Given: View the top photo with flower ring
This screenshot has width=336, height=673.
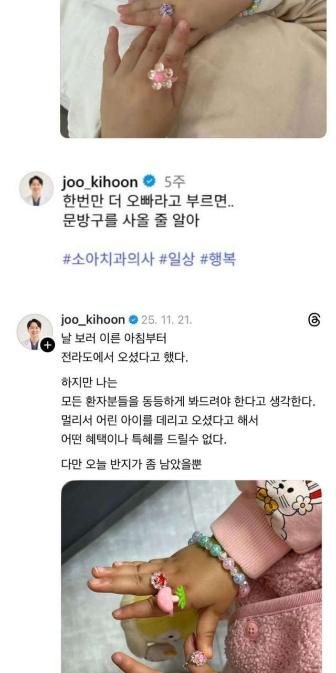Looking at the screenshot, I should pos(193,69).
